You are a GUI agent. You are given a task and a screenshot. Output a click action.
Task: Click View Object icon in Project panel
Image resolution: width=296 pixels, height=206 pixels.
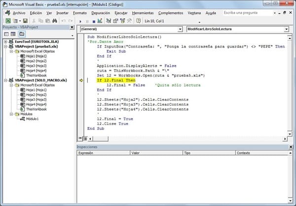click(x=14, y=34)
